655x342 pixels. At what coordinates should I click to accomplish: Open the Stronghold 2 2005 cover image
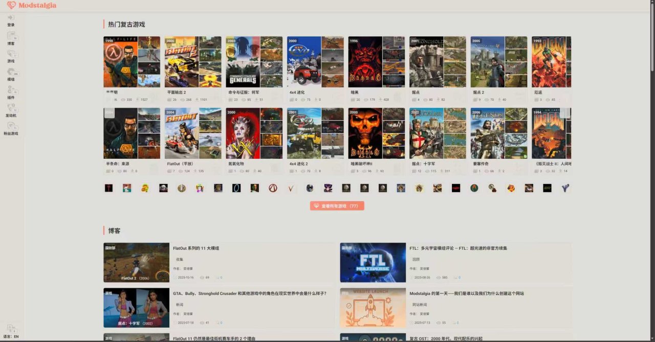(488, 62)
